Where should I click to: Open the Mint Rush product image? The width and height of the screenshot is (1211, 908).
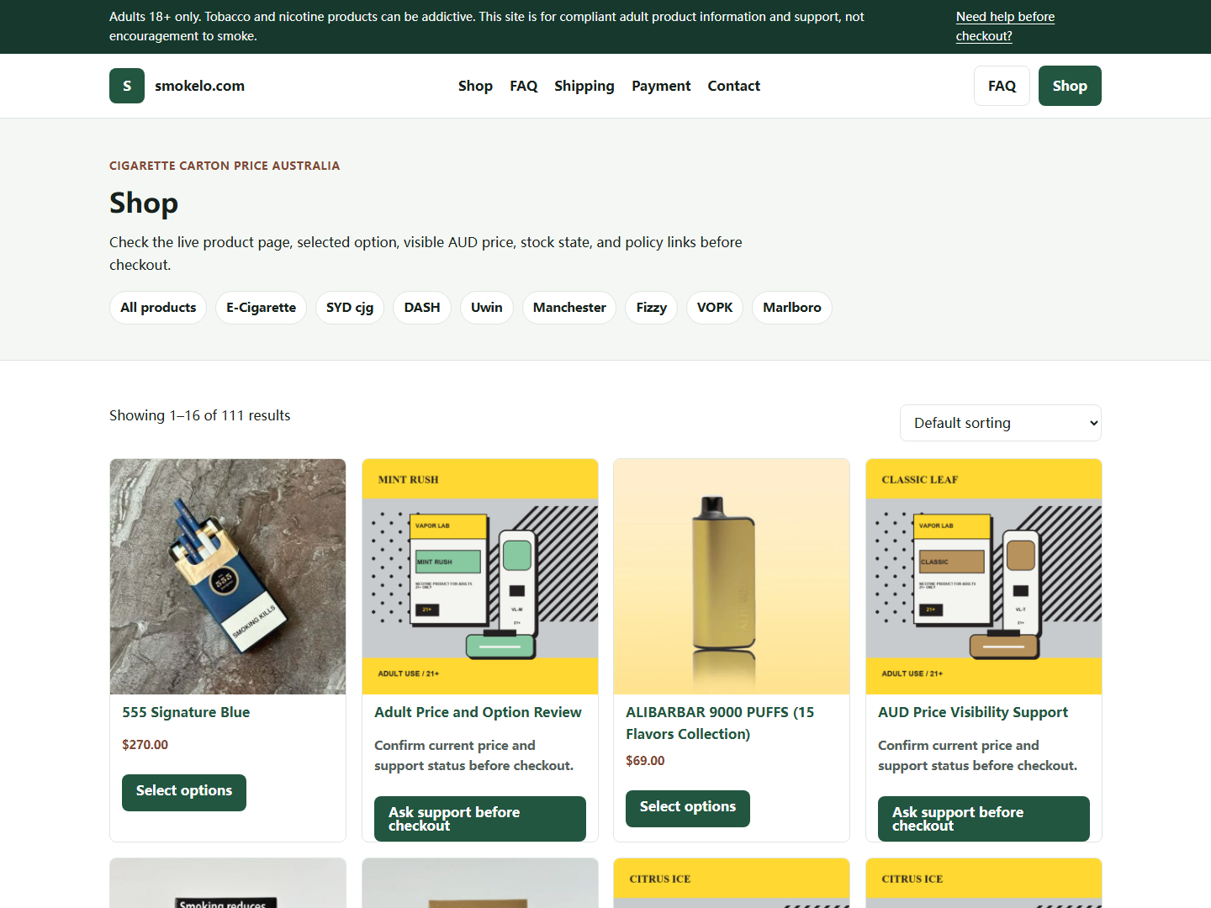pyautogui.click(x=480, y=577)
